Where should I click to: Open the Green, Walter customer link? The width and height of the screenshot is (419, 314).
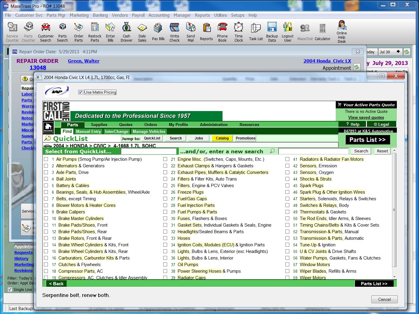84,61
